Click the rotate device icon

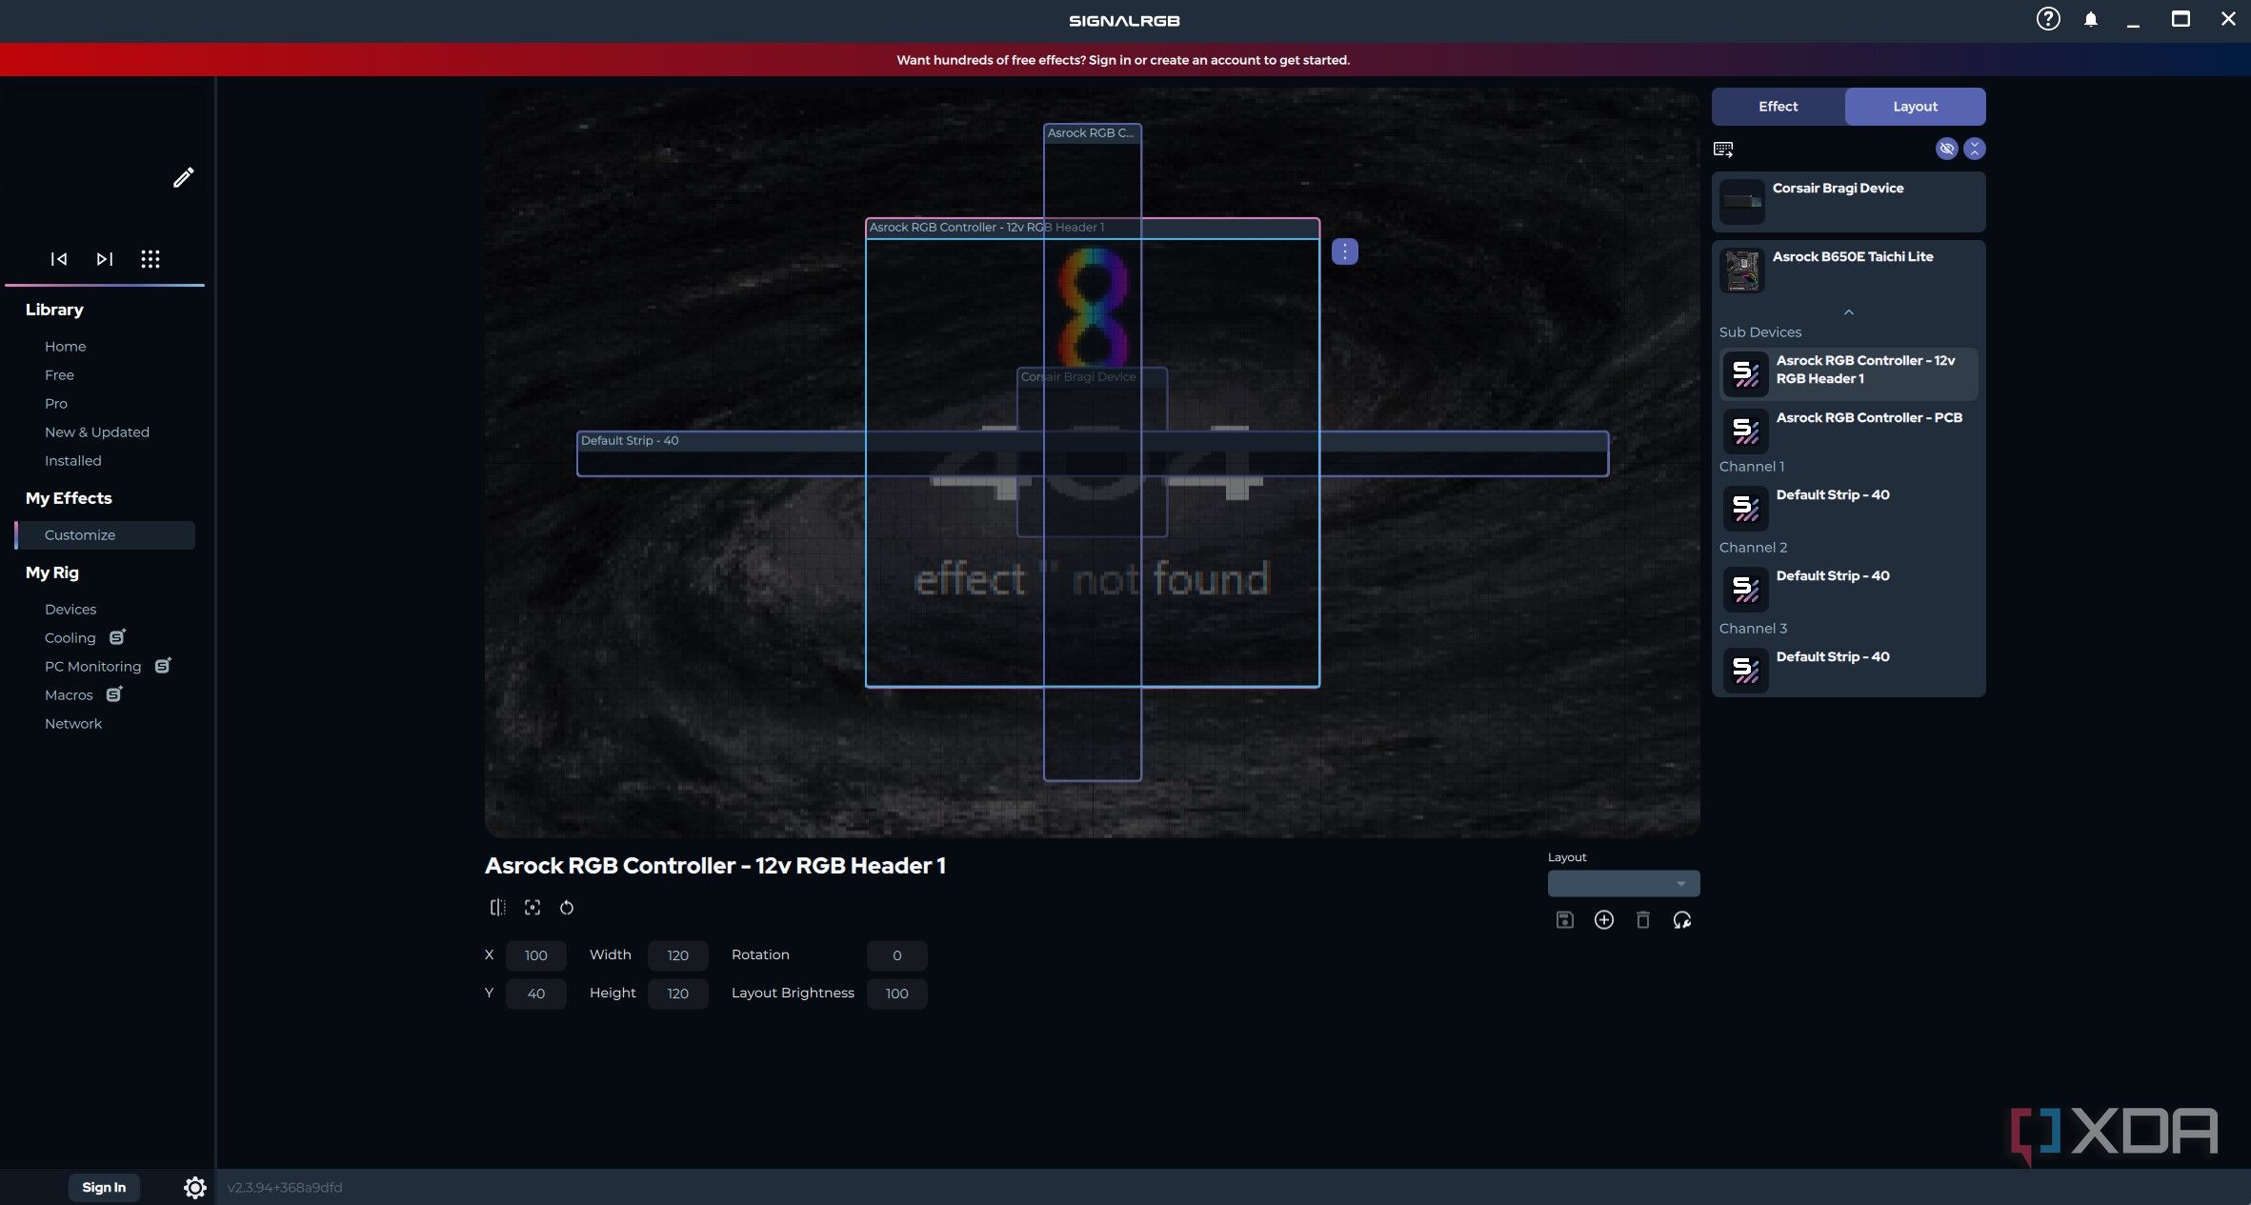pyautogui.click(x=567, y=908)
